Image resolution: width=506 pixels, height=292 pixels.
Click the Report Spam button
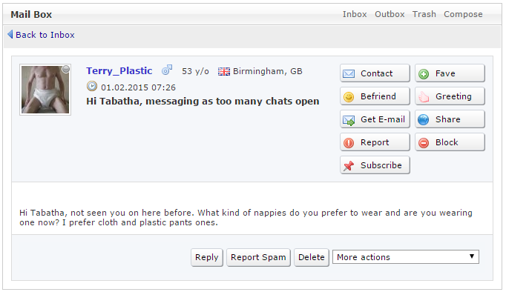[x=258, y=257]
